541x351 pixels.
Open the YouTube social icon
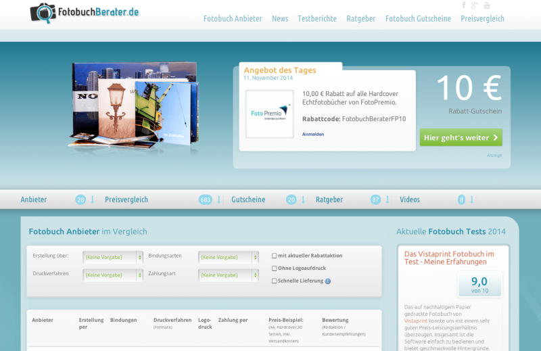pos(487,5)
